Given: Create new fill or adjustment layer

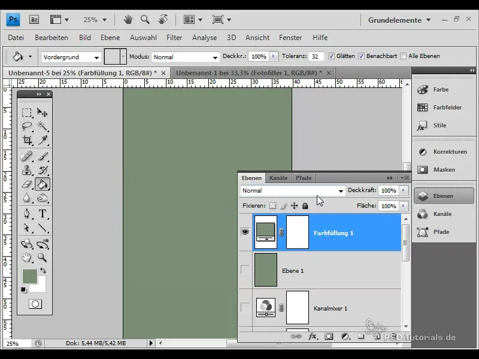Looking at the screenshot, I should click(x=345, y=336).
